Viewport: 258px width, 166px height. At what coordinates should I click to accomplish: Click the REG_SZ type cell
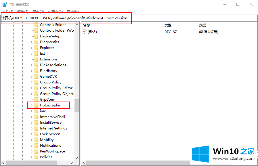(x=171, y=32)
